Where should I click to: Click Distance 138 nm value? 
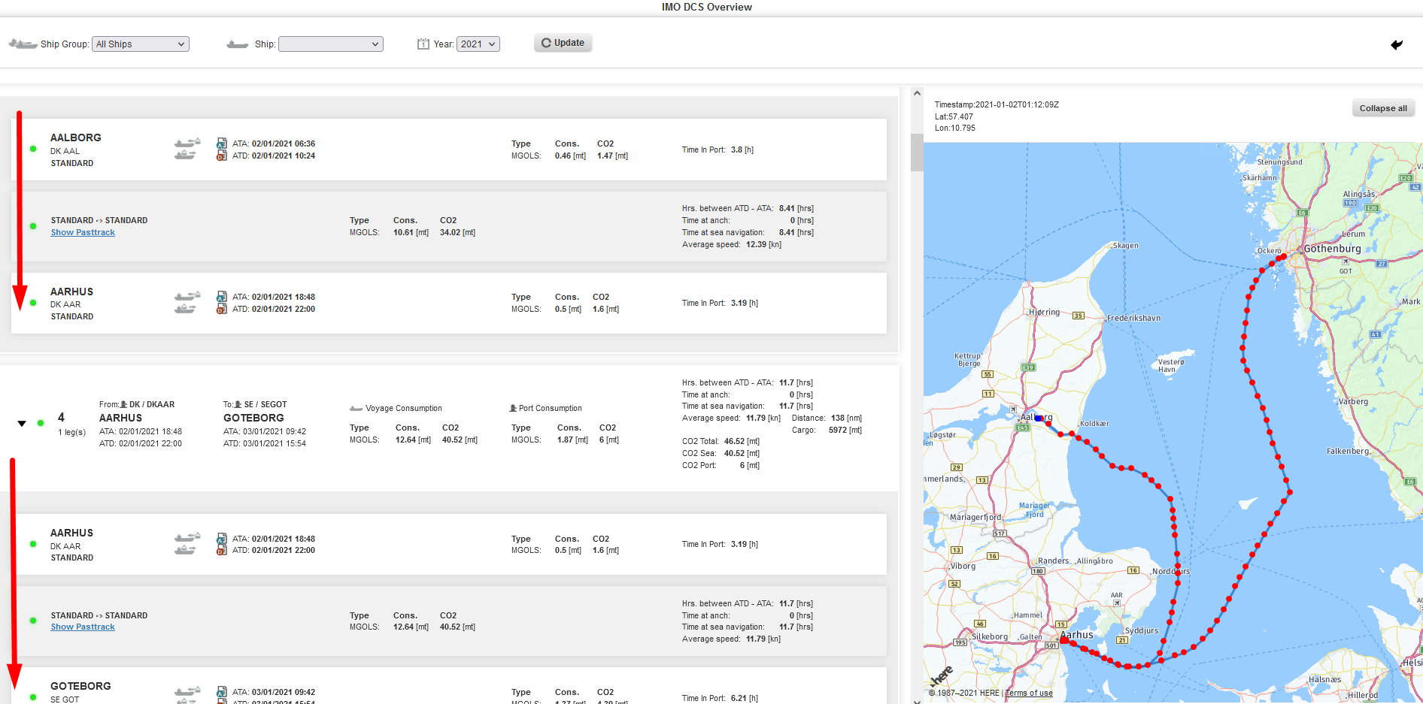point(846,418)
